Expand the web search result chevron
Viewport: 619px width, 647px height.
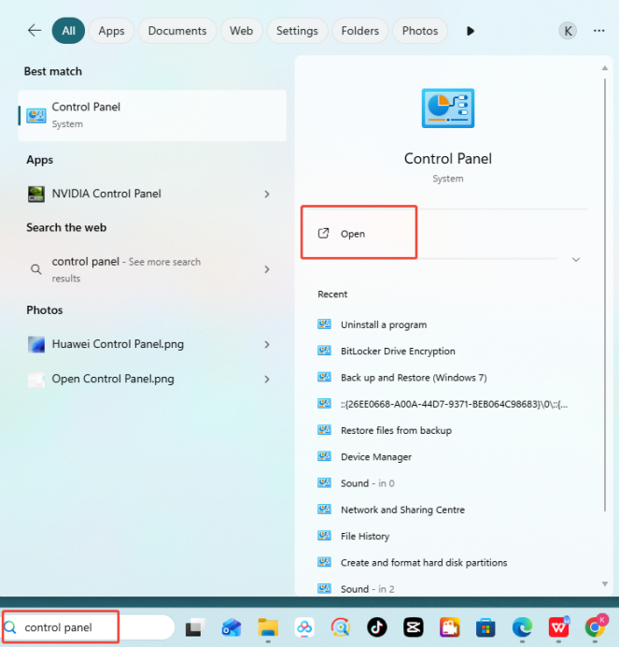[x=267, y=269]
